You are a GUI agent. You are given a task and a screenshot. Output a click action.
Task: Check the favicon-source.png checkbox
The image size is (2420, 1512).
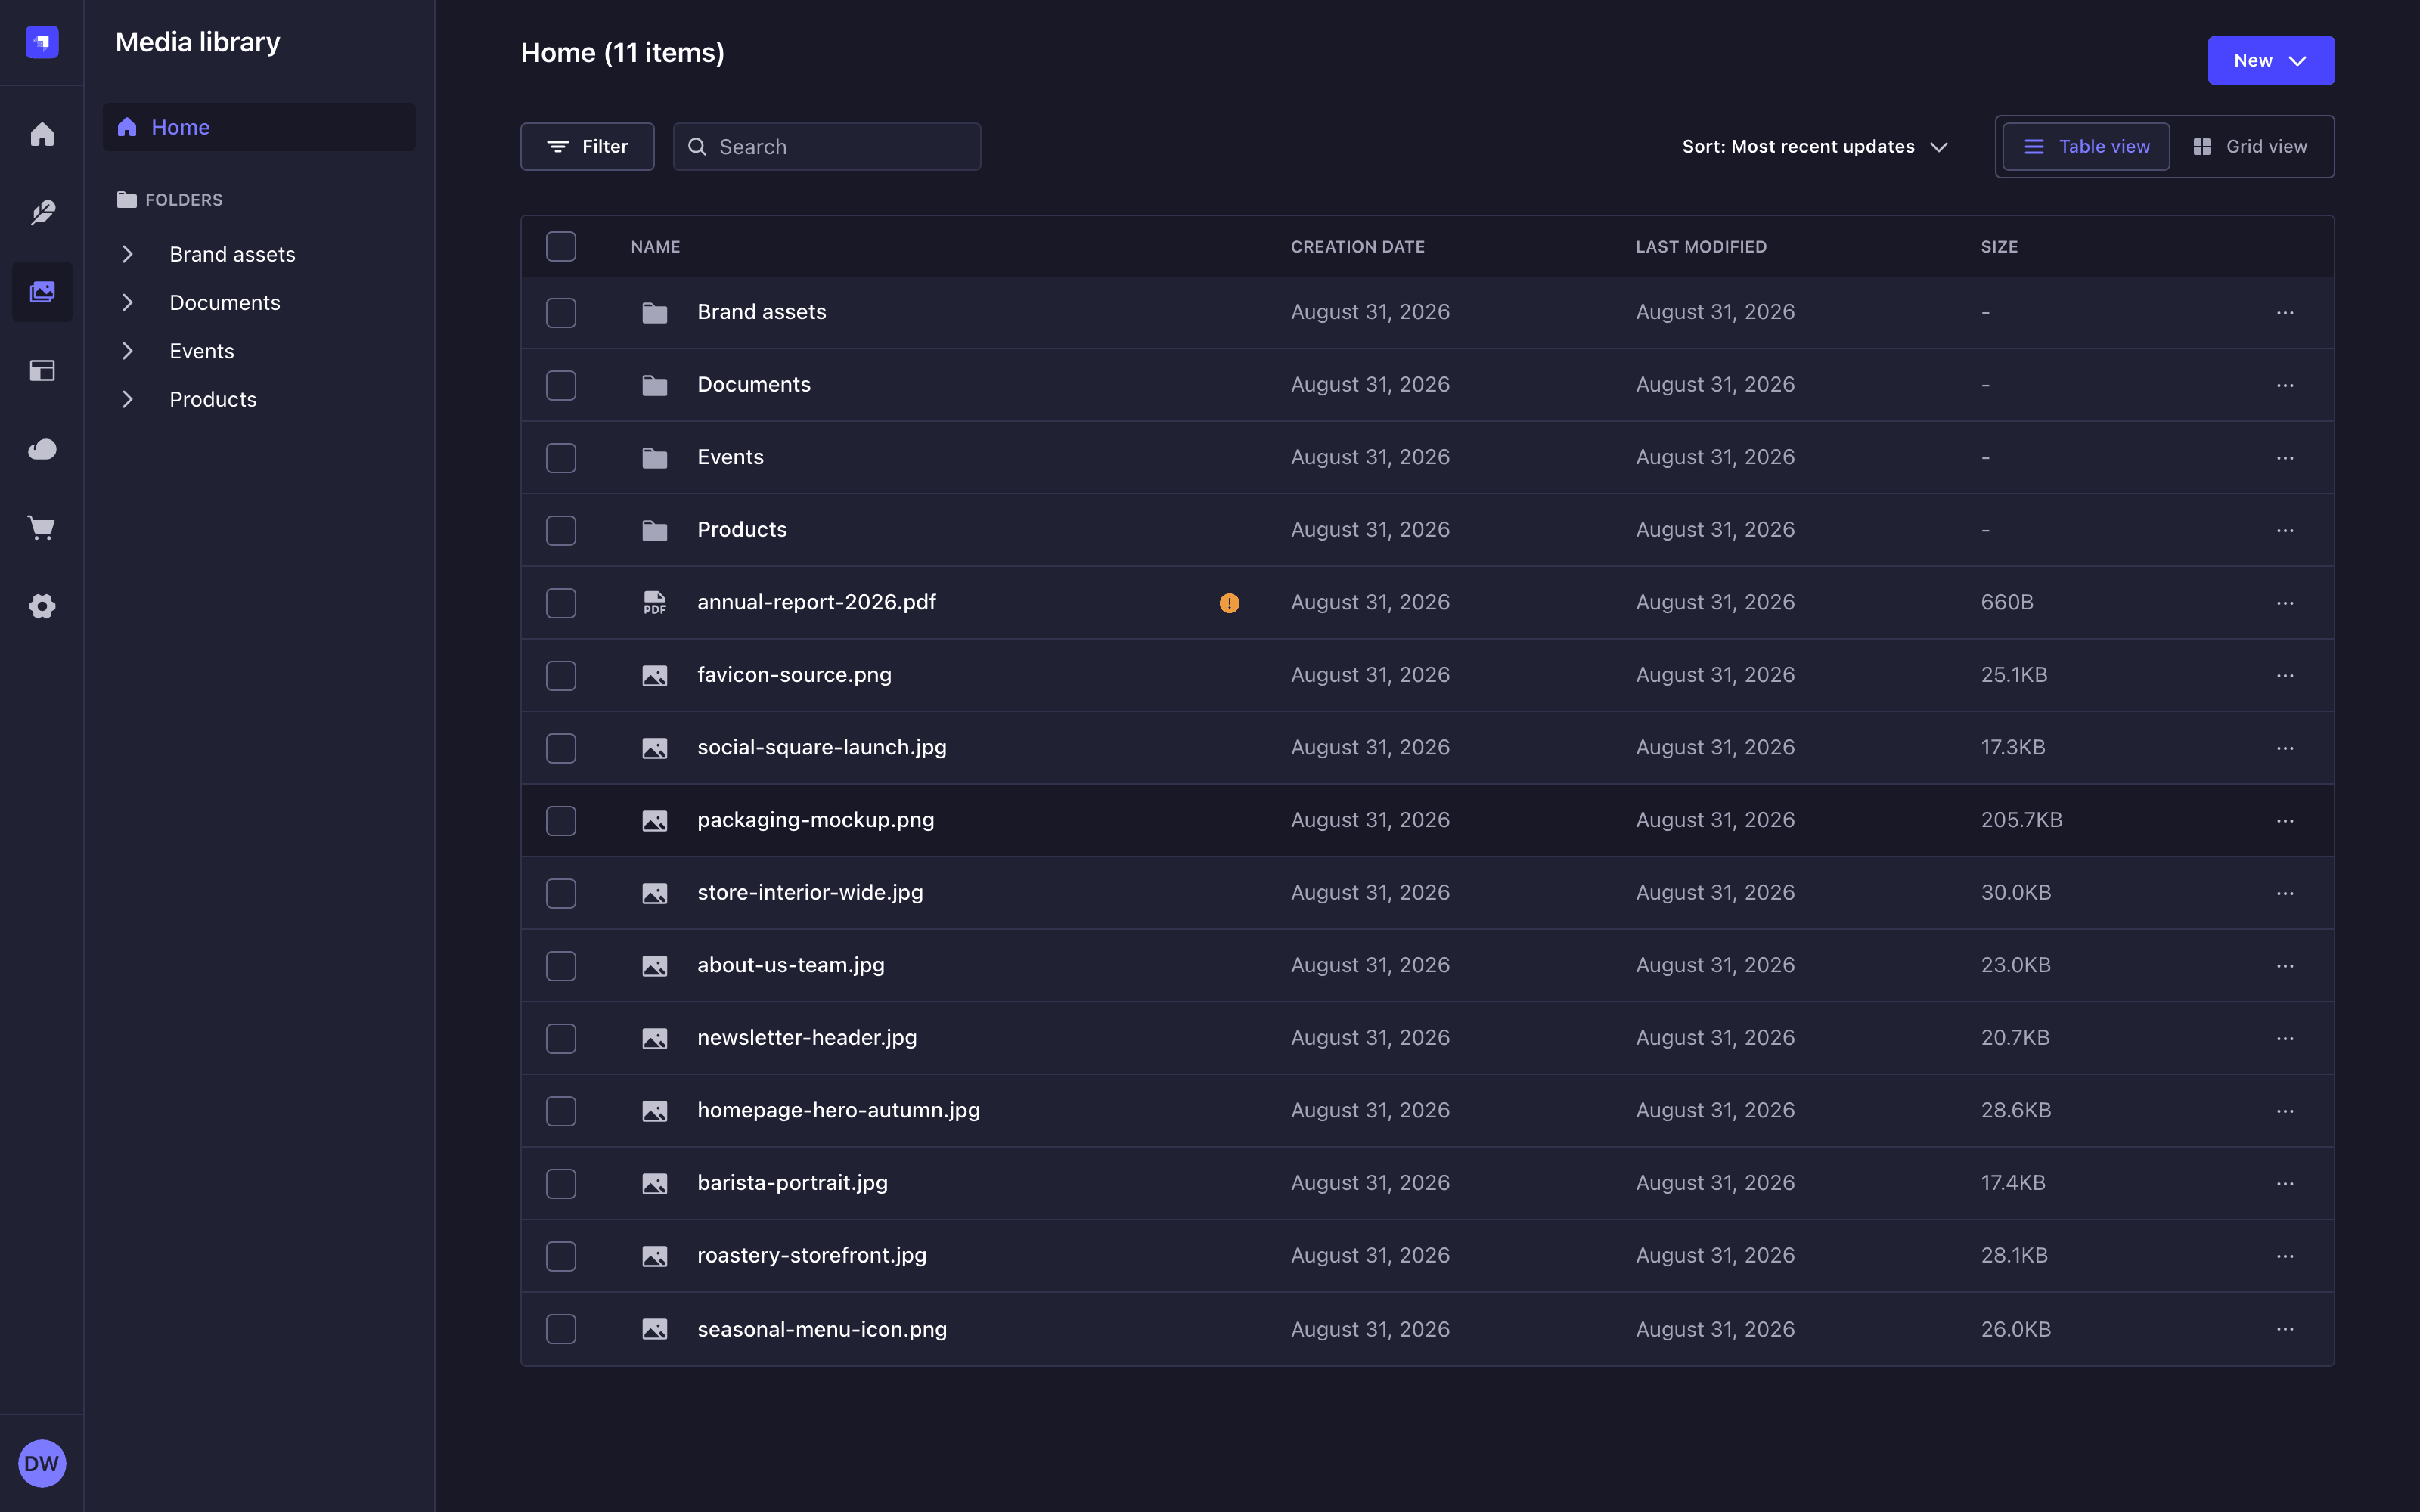(561, 676)
